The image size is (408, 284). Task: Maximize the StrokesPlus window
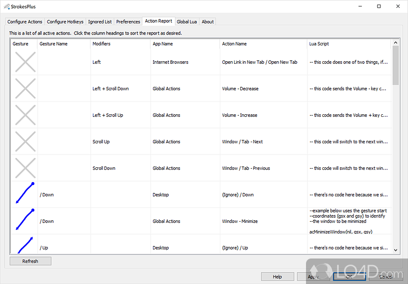point(379,6)
